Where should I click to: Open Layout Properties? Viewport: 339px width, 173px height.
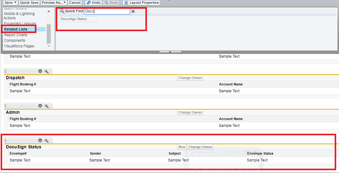click(142, 2)
